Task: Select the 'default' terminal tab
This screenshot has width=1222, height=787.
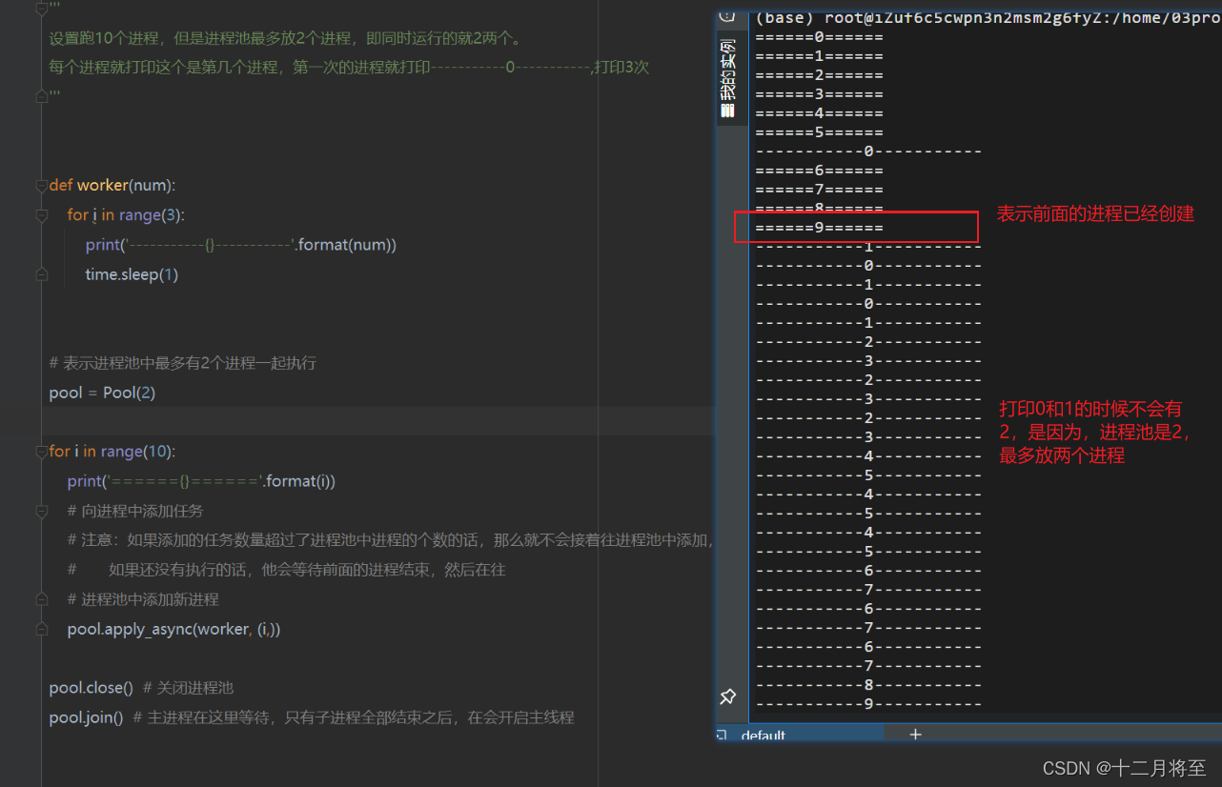Action: (x=764, y=736)
